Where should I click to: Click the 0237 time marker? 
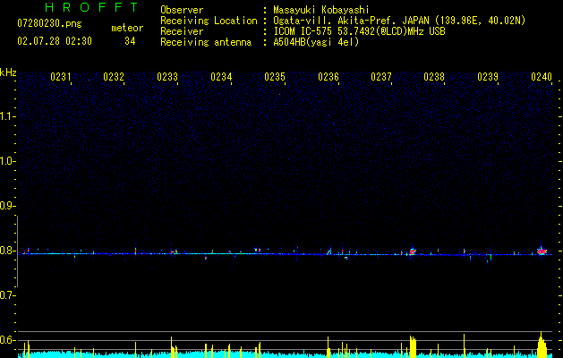[381, 77]
